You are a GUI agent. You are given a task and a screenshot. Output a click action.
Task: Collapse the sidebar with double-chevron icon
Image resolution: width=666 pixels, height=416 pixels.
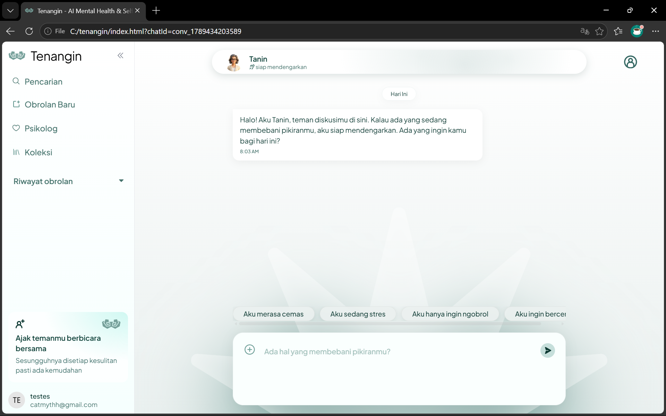tap(120, 55)
